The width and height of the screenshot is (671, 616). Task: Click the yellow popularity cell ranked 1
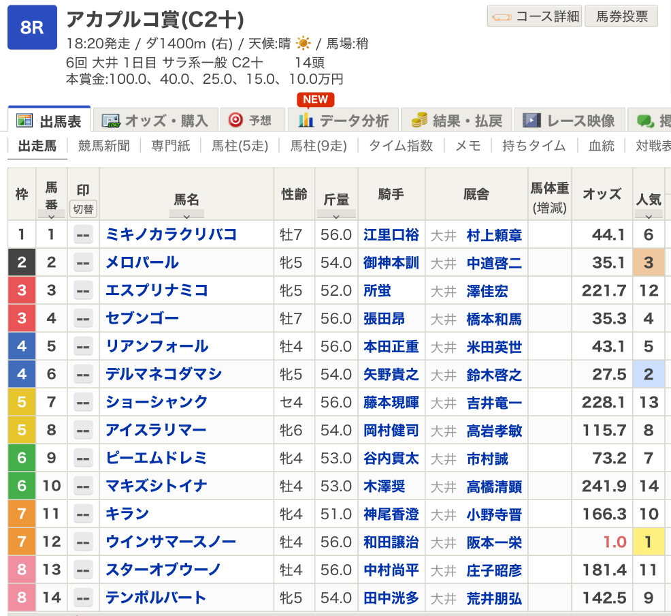(648, 542)
